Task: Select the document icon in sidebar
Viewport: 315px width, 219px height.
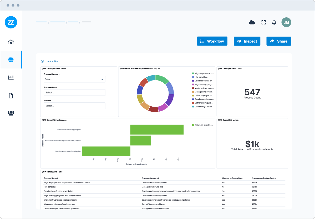Action: coord(11,95)
